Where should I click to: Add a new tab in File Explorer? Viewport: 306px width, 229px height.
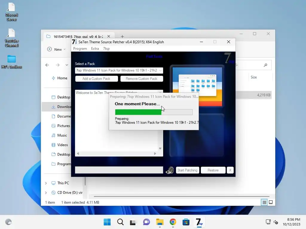tap(122, 36)
